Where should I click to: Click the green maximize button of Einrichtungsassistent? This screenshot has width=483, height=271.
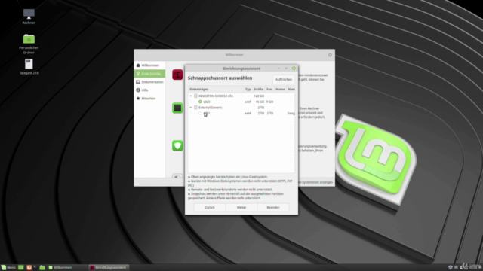294,69
